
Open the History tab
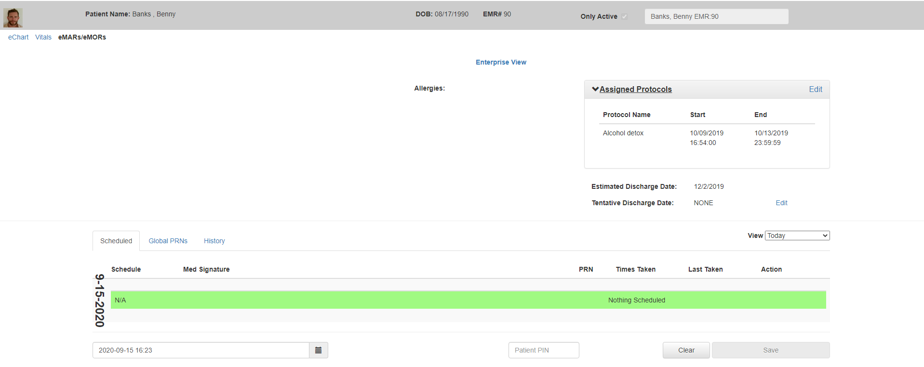pyautogui.click(x=214, y=241)
